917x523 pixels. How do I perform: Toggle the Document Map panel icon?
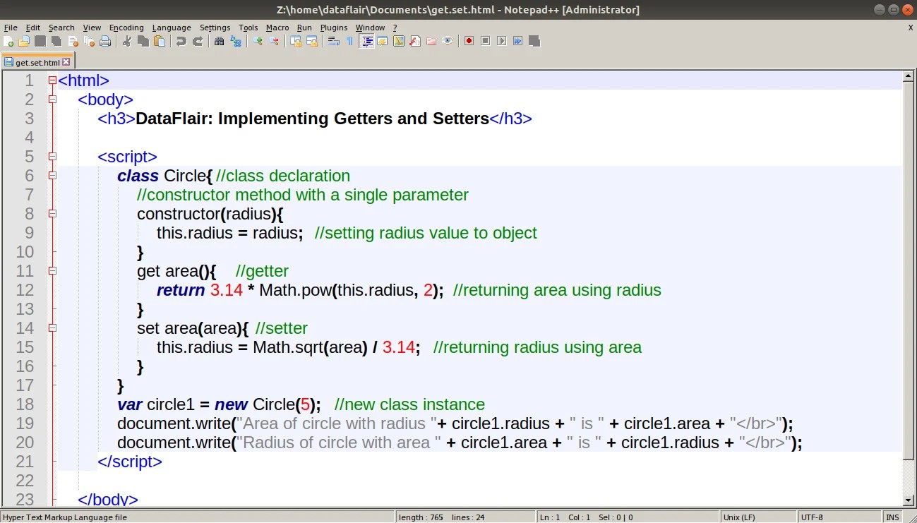coord(399,41)
